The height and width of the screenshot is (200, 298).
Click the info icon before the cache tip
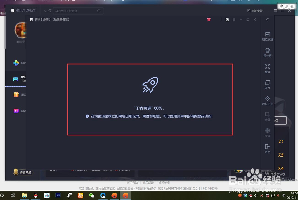click(x=87, y=116)
